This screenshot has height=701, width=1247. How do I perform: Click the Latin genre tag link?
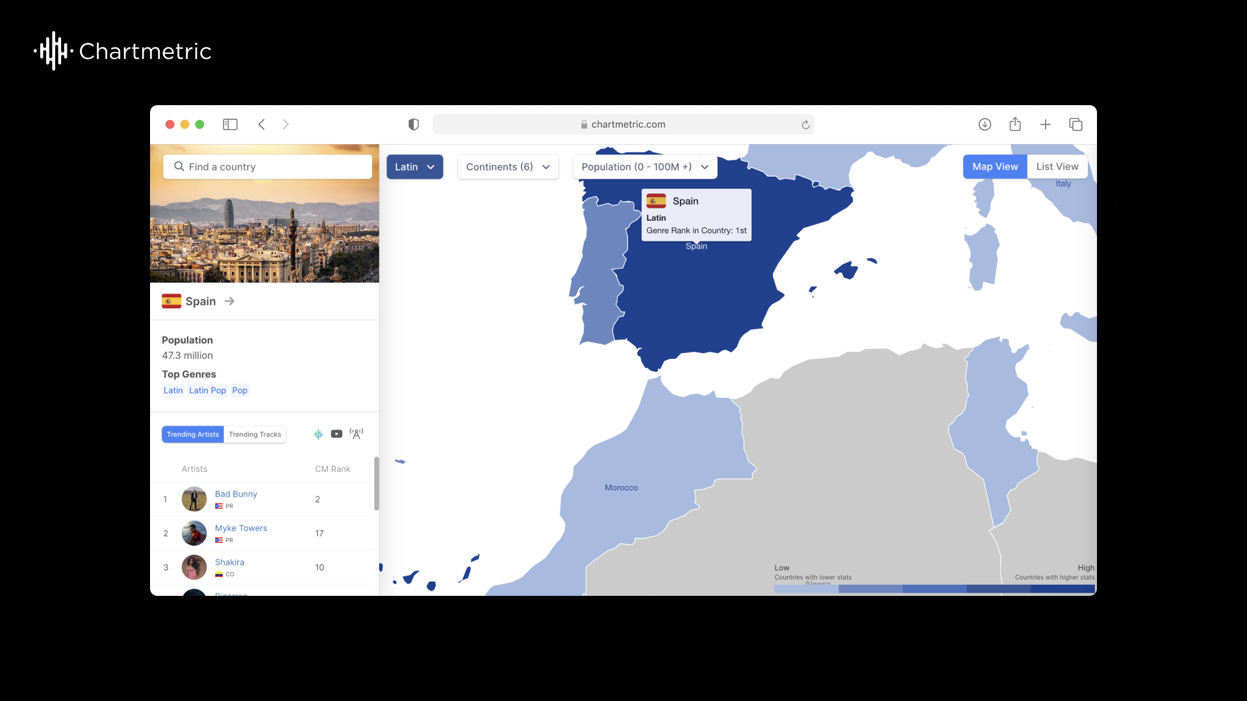point(173,390)
